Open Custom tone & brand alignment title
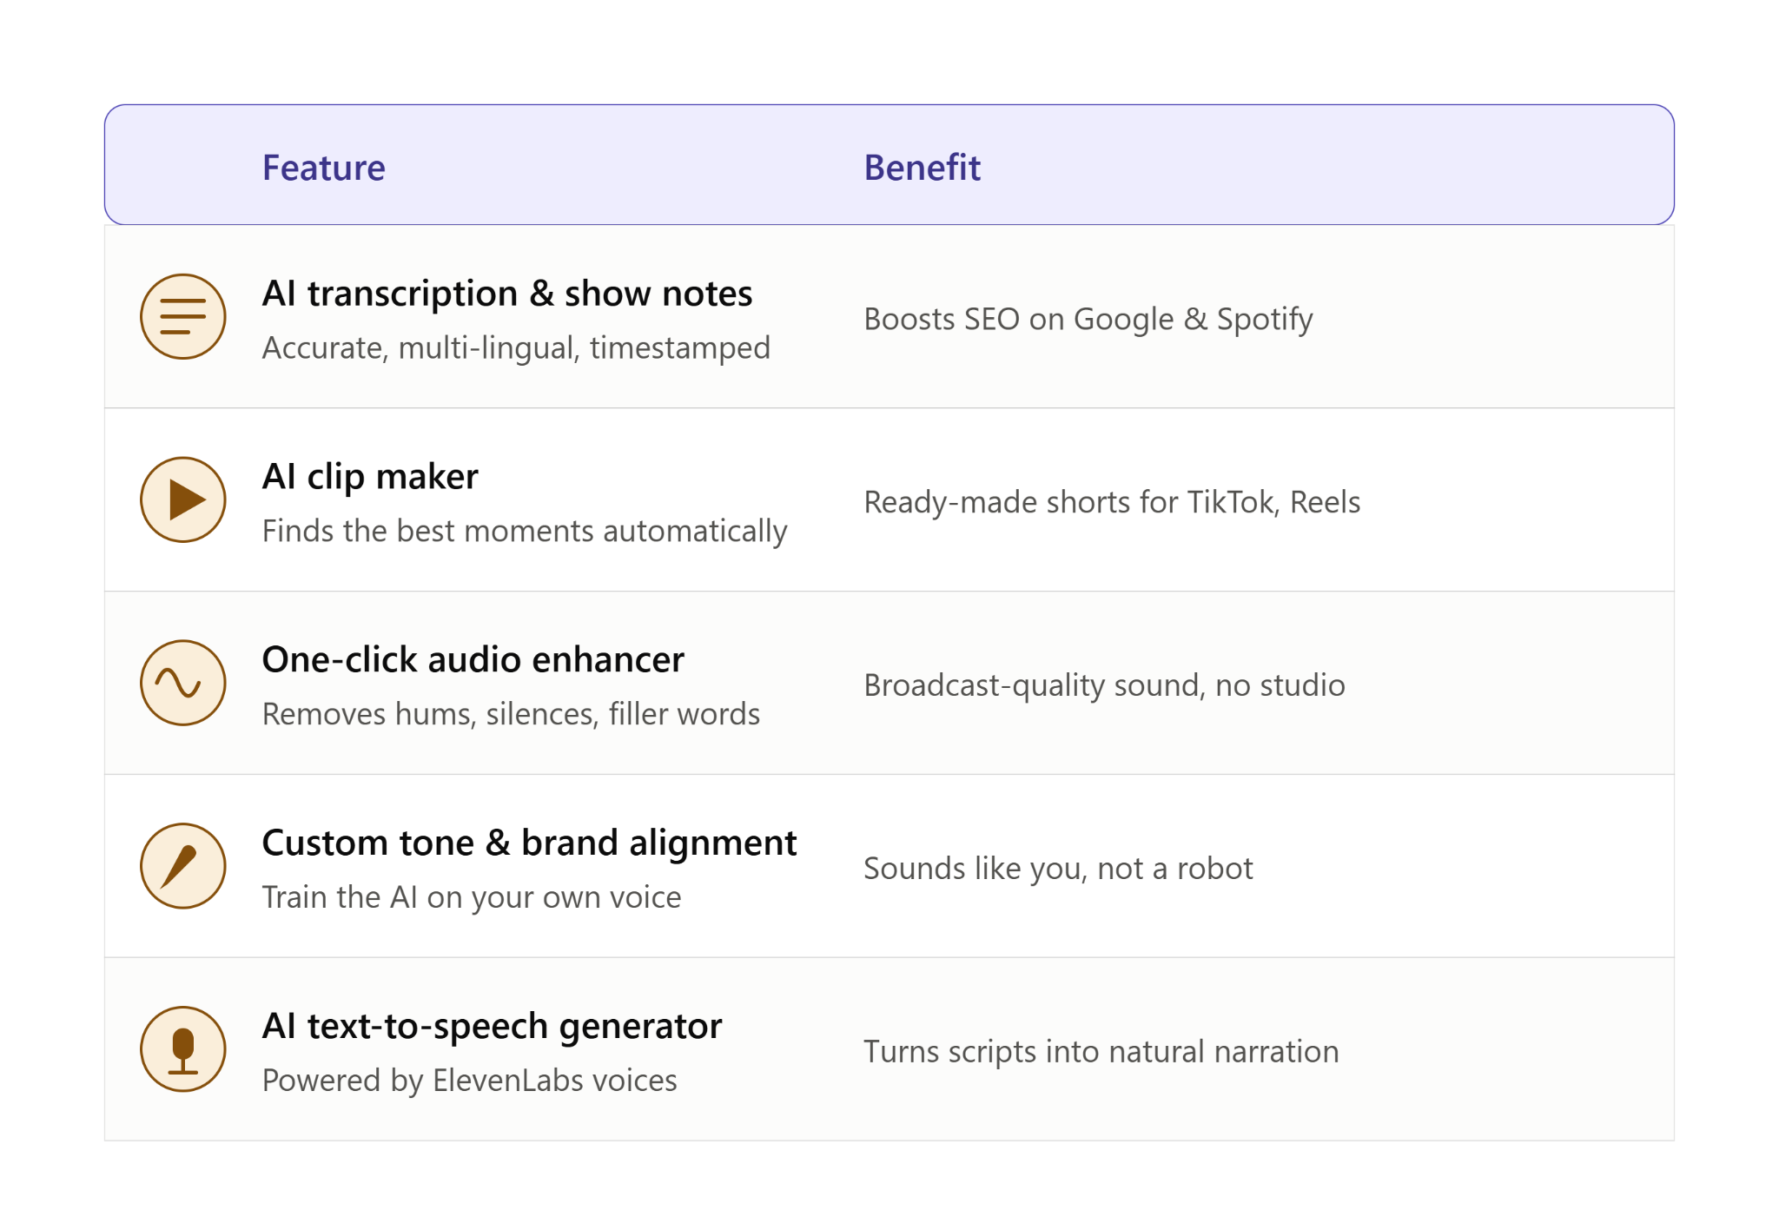 coord(530,843)
